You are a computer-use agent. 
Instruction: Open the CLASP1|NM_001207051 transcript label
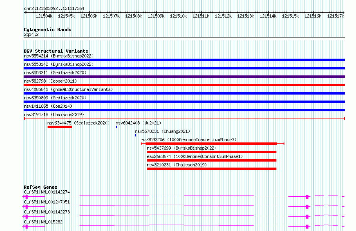[x=47, y=202]
